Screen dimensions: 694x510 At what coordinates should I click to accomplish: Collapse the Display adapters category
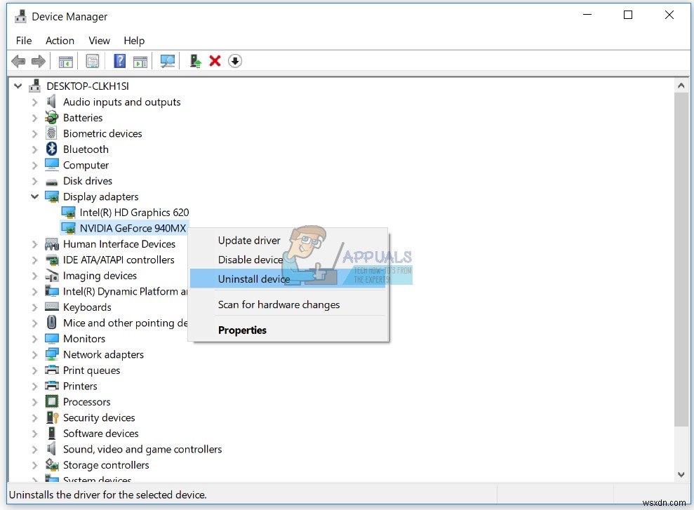click(x=34, y=196)
